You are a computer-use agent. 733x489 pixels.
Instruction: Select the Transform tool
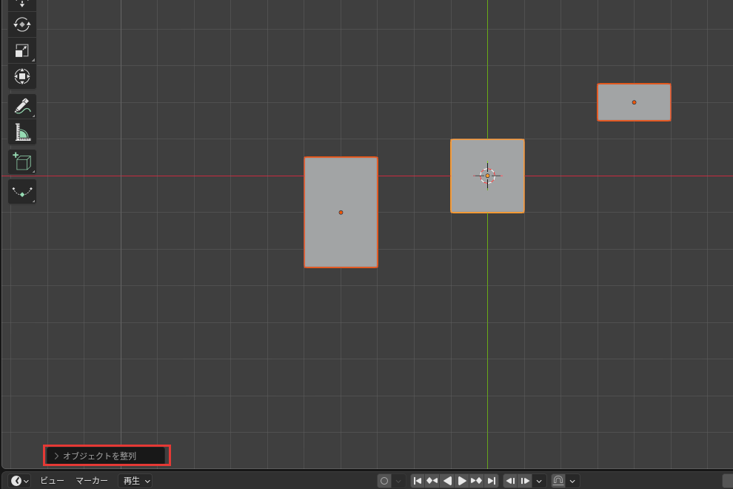click(22, 76)
